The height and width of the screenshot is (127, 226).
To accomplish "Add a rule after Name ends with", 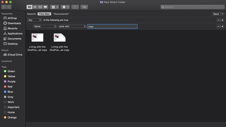I will point(222,26).
